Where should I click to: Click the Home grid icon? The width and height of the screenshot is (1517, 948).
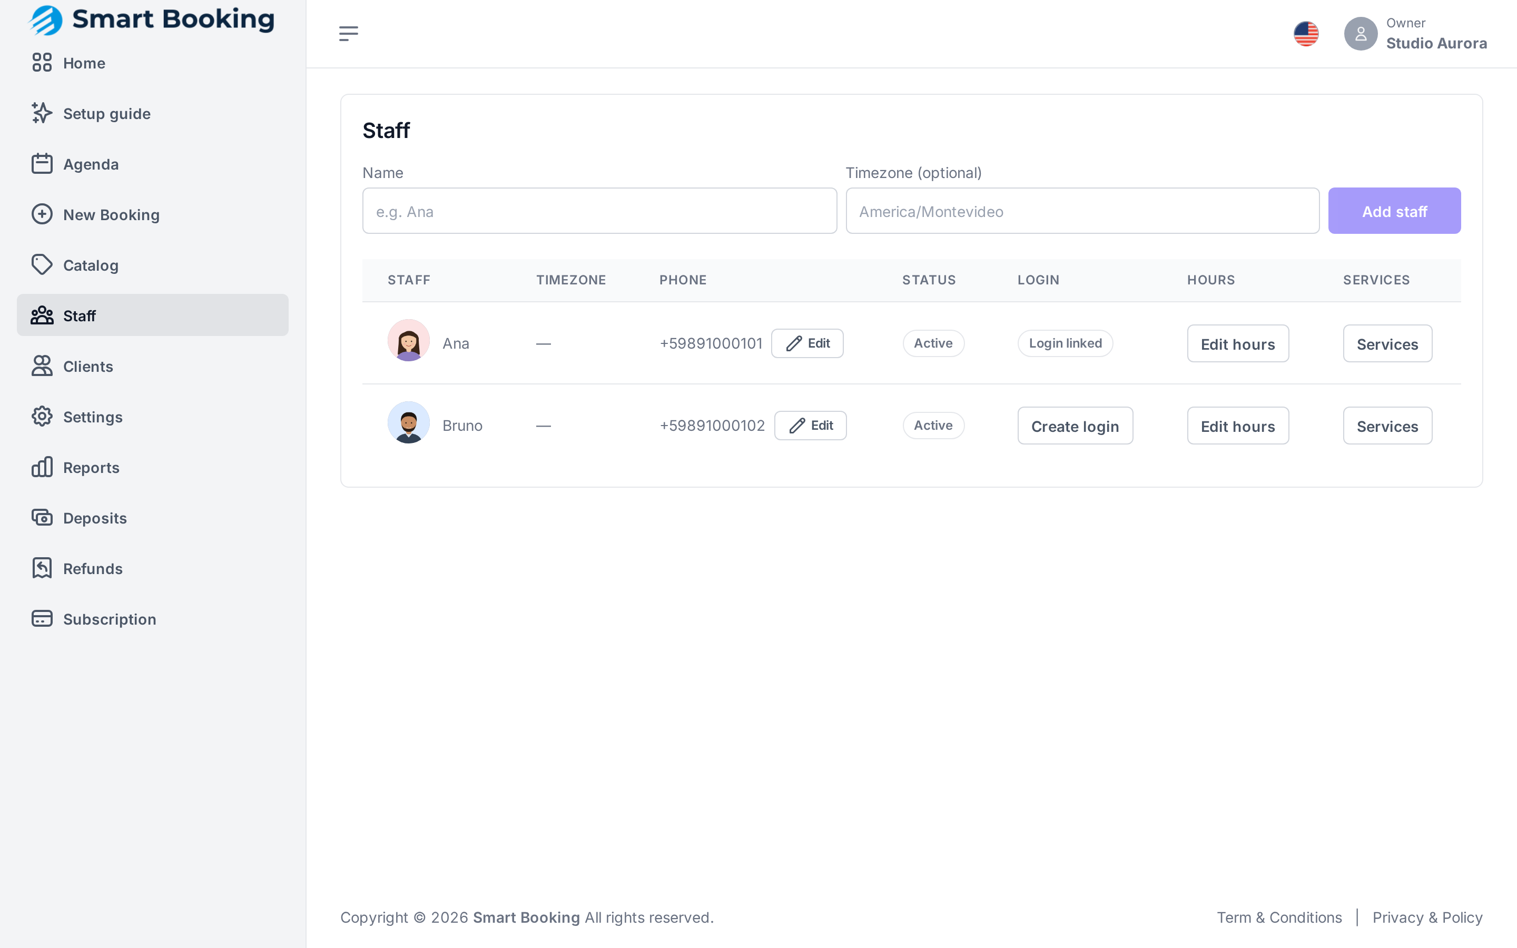[x=42, y=63]
